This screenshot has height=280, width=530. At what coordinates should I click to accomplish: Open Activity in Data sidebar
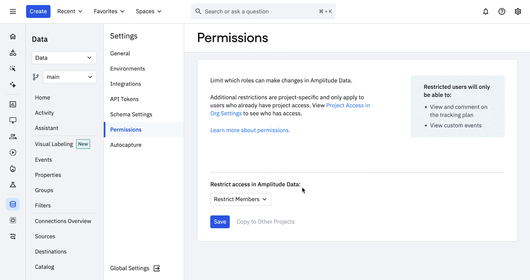tap(44, 113)
